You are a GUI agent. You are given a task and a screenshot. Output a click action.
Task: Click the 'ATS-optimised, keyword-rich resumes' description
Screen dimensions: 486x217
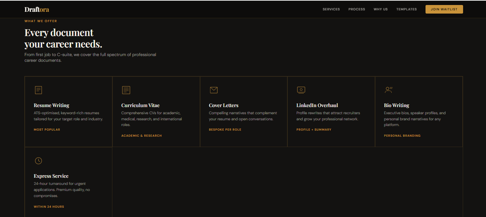click(x=68, y=116)
